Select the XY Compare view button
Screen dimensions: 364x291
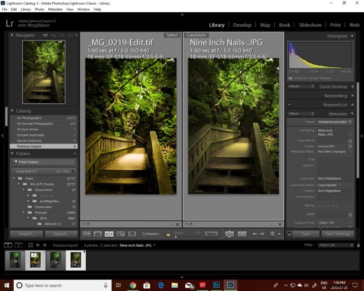click(109, 234)
